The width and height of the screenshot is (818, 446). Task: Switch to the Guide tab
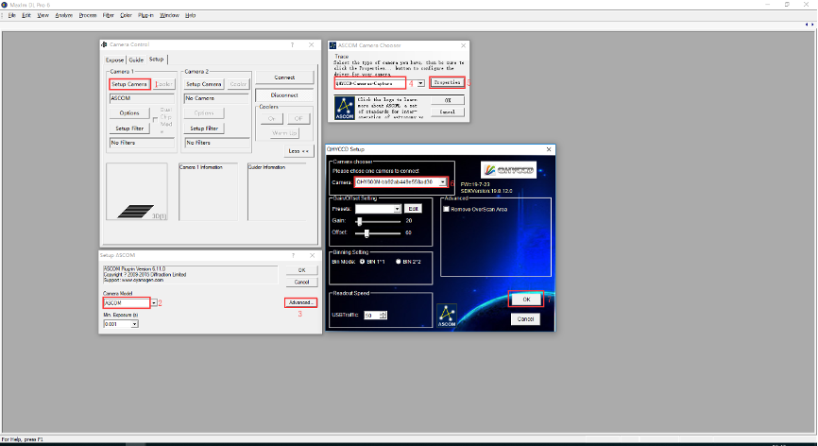coord(136,60)
